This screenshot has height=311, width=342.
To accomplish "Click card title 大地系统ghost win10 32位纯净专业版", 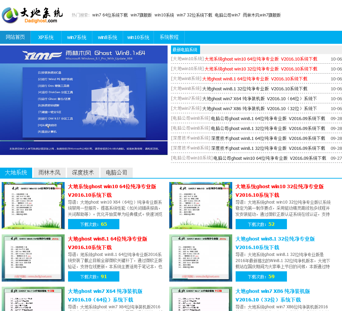I will click(279, 191).
